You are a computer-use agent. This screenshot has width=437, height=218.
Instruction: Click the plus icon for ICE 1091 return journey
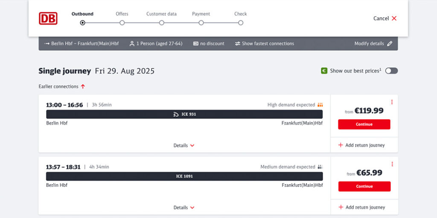tap(341, 207)
